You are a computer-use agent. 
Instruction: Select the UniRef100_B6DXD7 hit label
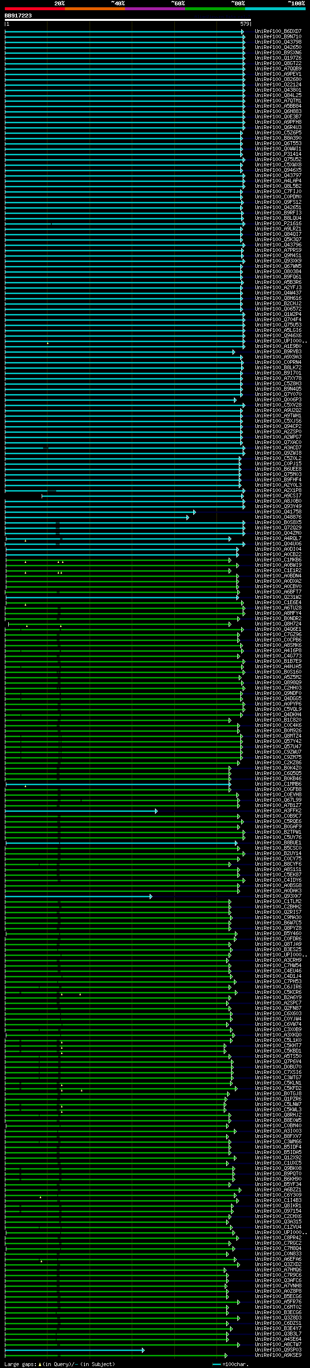click(278, 32)
